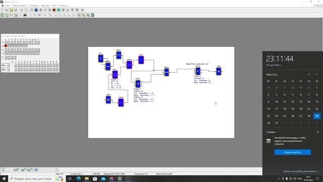Toggle input C in the top row of simulation panel
This screenshot has width=323, height=182.
tap(38, 42)
